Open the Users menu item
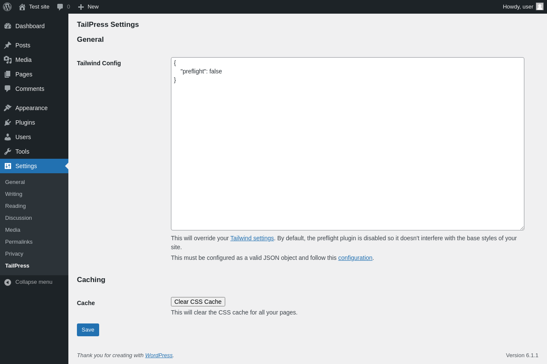 [x=34, y=137]
